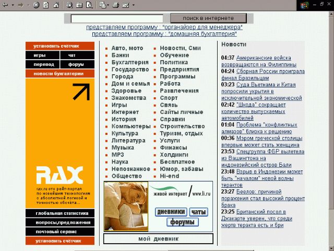
Task: Open 'глобальная статистика' sidebar button
Action: coord(60,213)
